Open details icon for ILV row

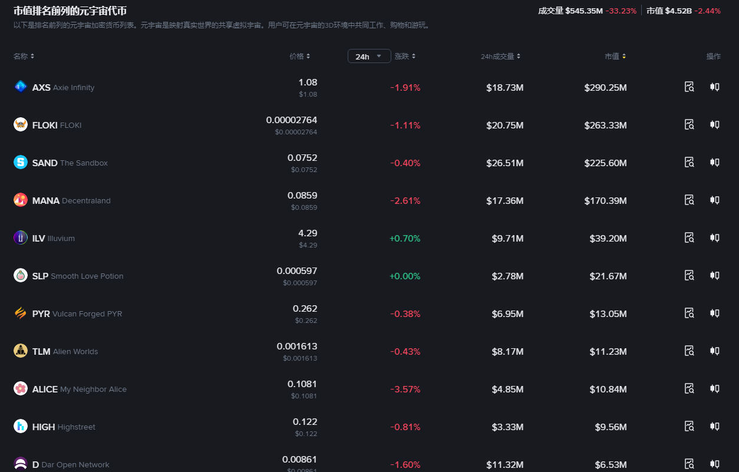pos(689,237)
